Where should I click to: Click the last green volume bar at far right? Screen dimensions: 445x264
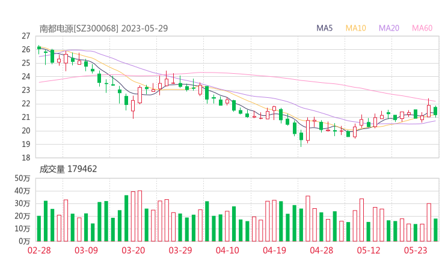pyautogui.click(x=435, y=230)
